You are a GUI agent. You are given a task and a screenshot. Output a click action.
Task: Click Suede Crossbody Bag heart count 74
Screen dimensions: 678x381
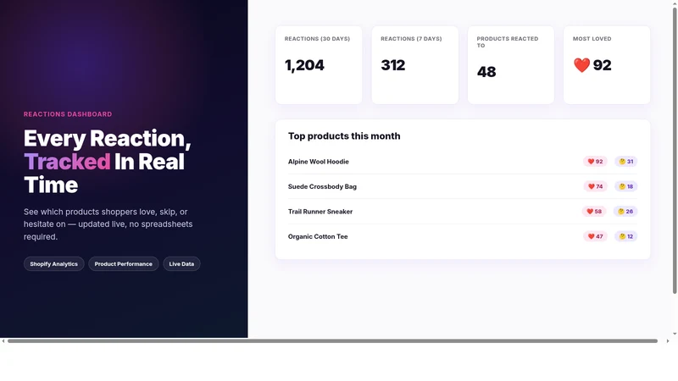point(595,186)
